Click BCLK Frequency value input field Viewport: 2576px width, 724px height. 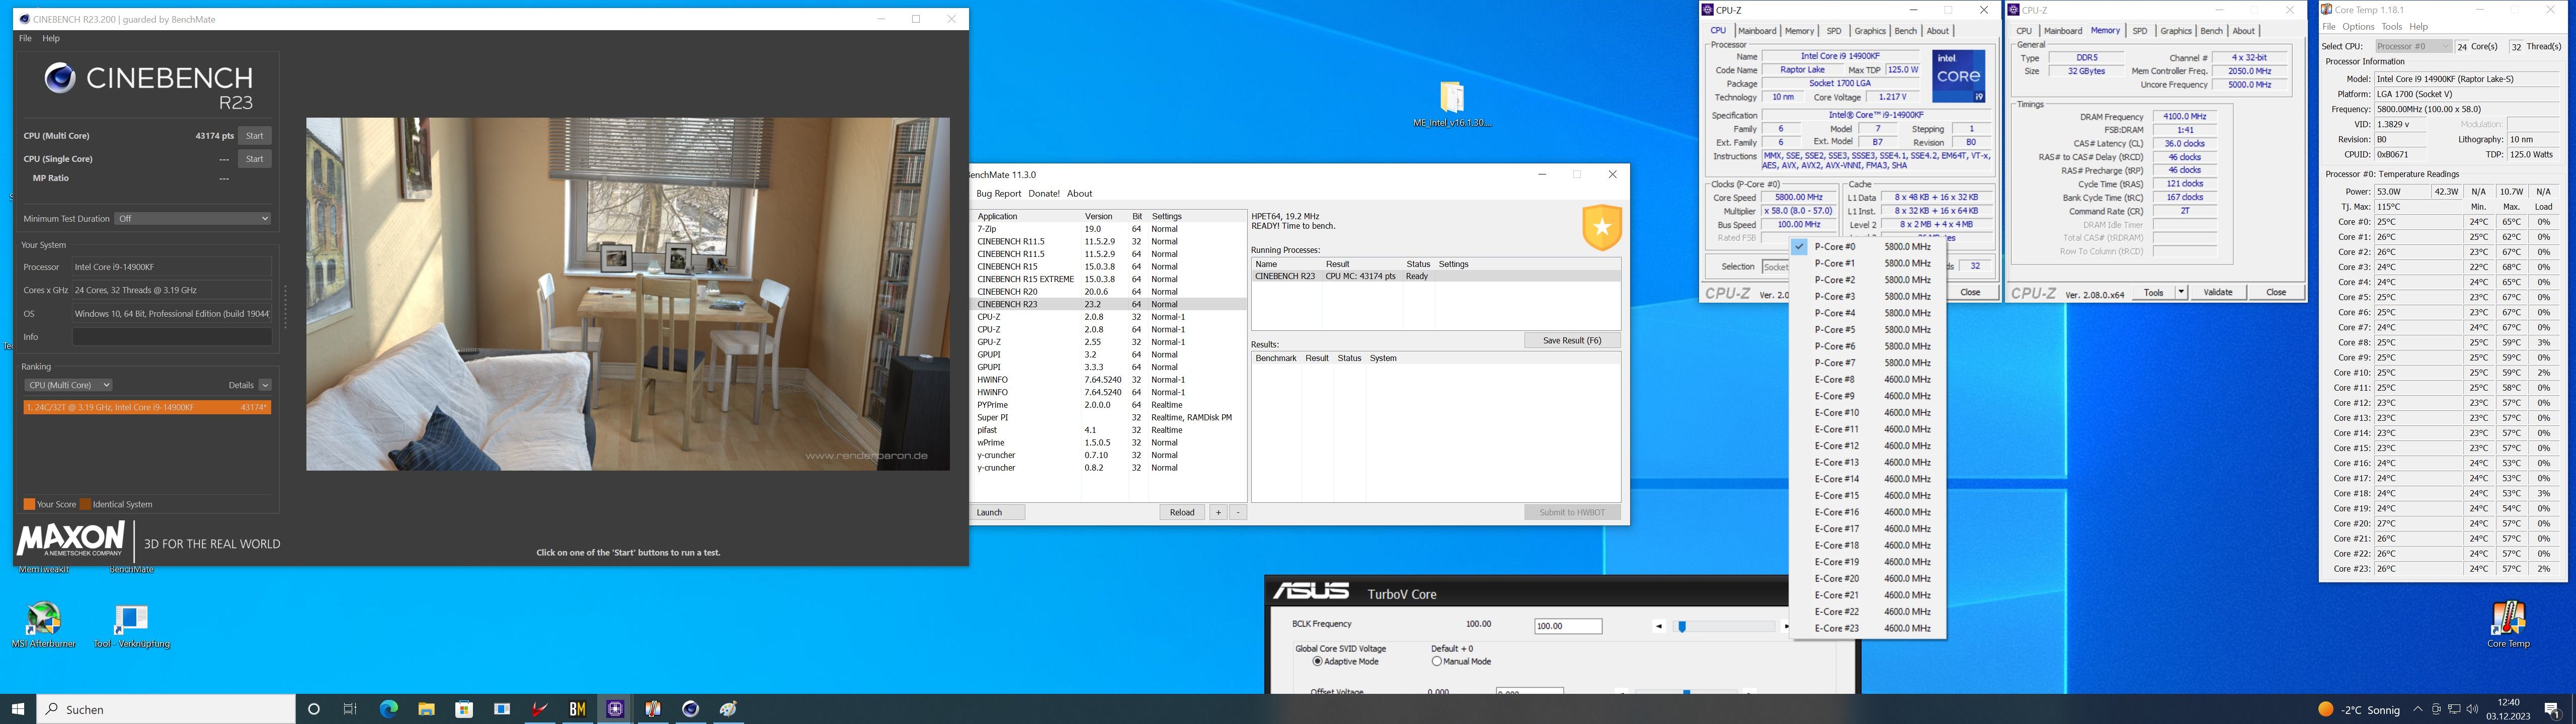click(x=1568, y=626)
